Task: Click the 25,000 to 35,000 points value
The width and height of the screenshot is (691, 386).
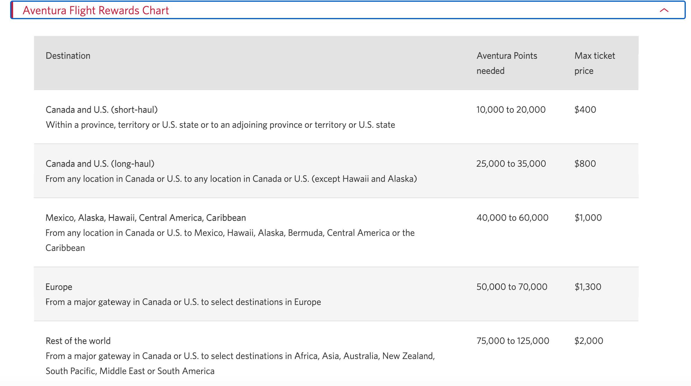Action: coord(511,164)
